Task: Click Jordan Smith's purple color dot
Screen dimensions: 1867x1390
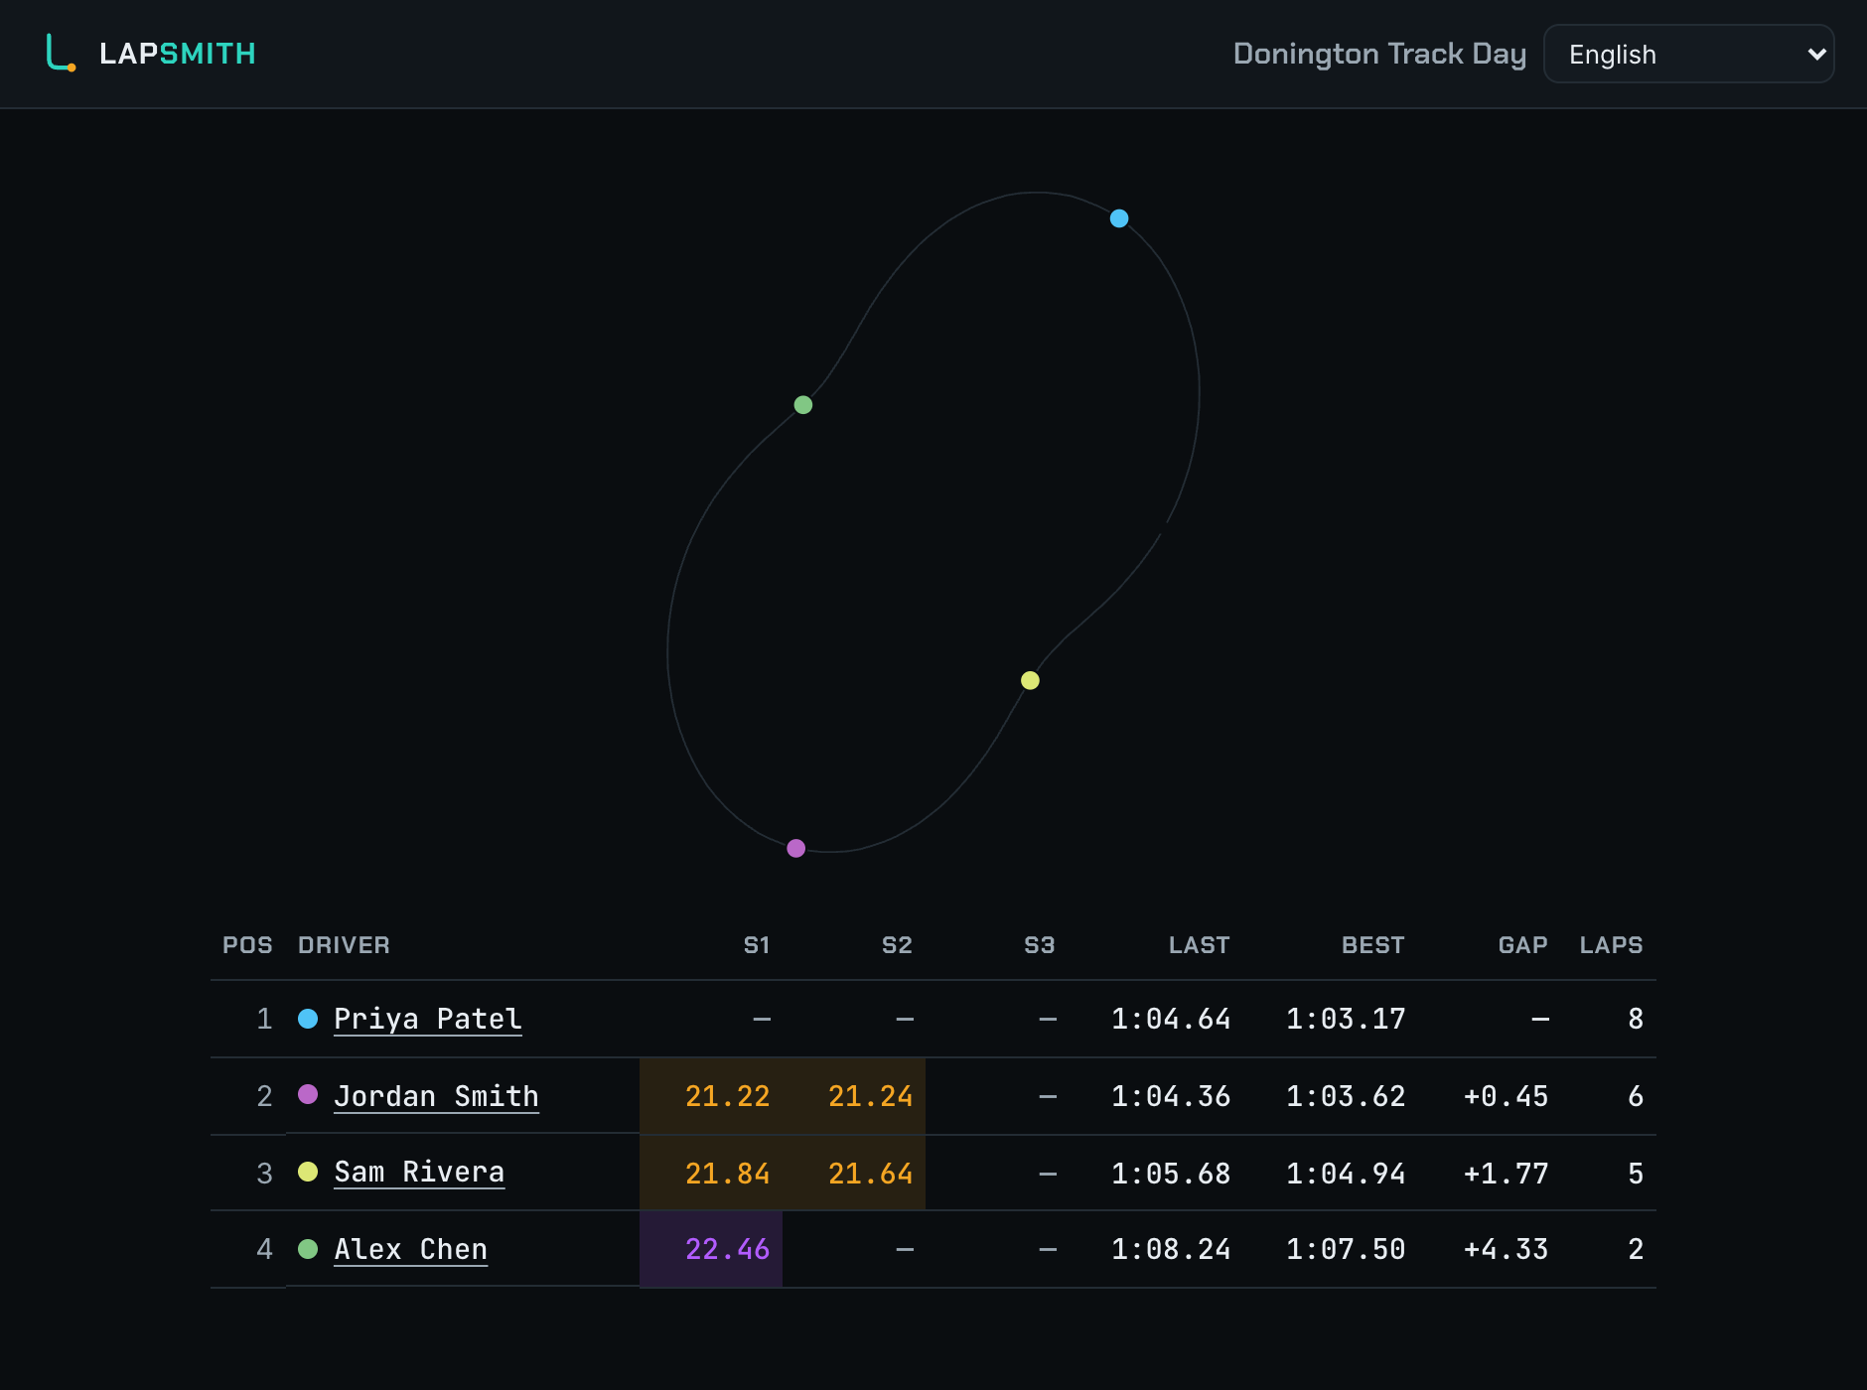Action: pos(308,1094)
